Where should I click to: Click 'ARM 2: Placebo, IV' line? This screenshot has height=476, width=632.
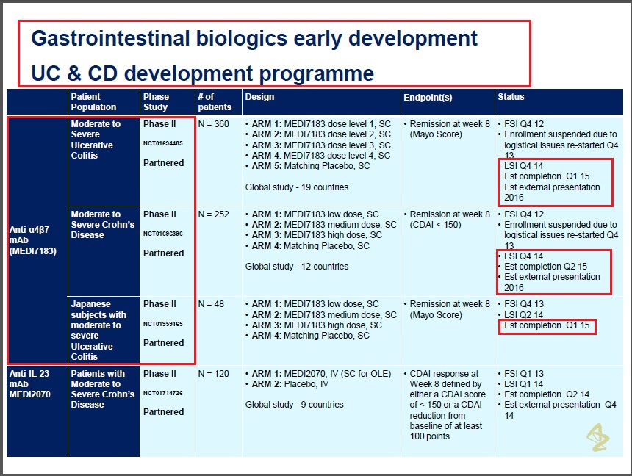tap(290, 384)
